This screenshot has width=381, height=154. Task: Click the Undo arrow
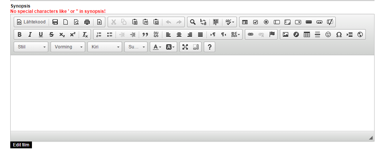click(168, 22)
